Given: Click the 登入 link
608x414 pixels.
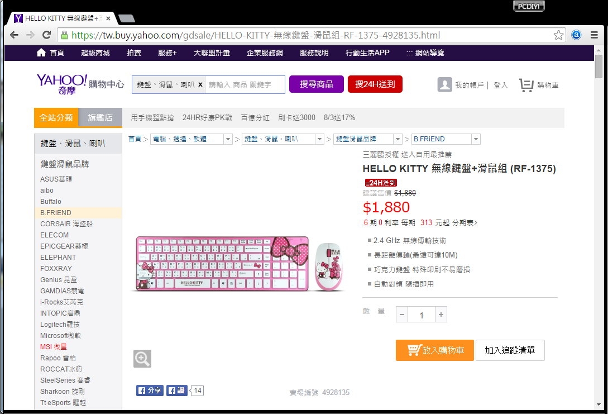Looking at the screenshot, I should pyautogui.click(x=501, y=85).
